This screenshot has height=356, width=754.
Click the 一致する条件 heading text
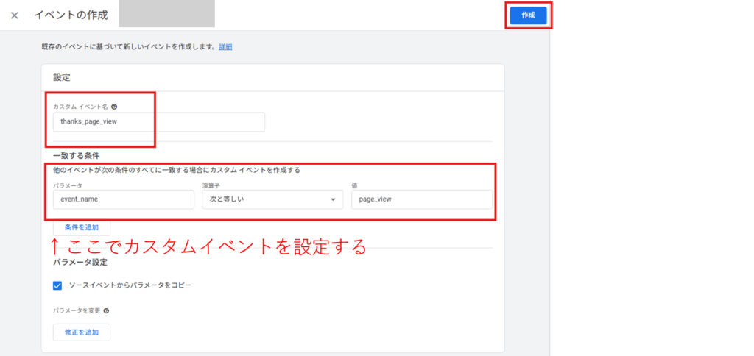click(76, 156)
